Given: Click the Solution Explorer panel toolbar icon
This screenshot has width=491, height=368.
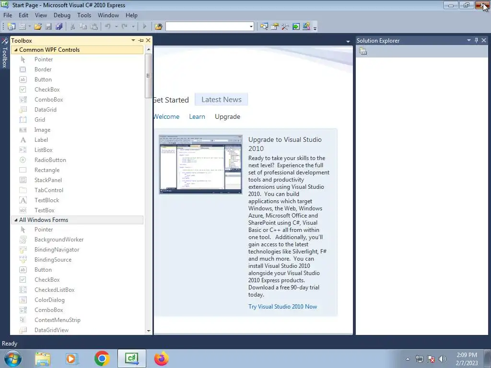Looking at the screenshot, I should (x=363, y=51).
